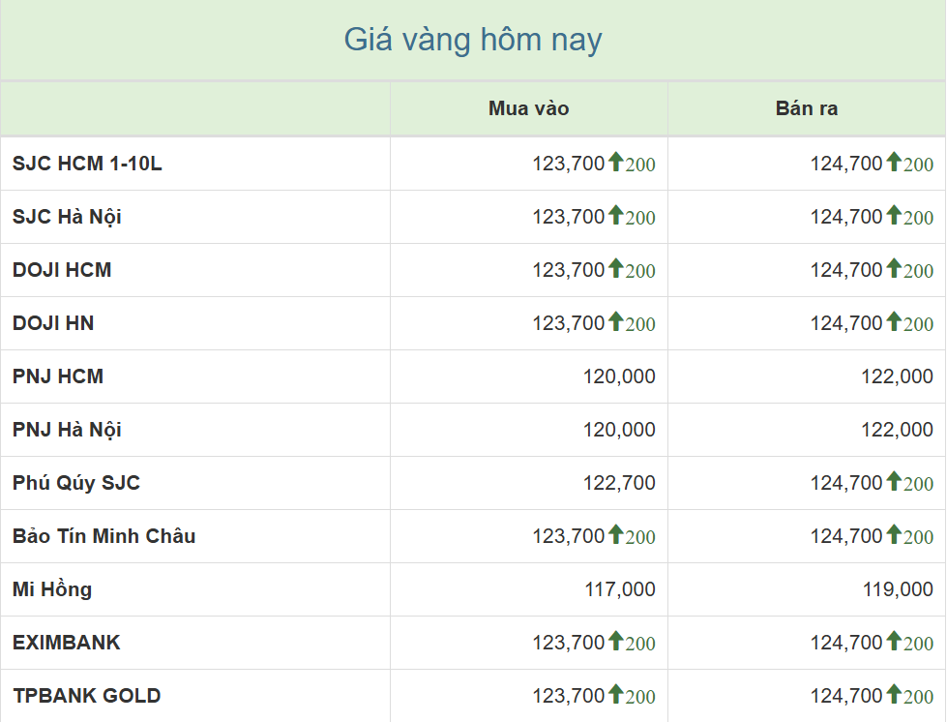Select the PNJ Hà Nội row label

pos(67,430)
